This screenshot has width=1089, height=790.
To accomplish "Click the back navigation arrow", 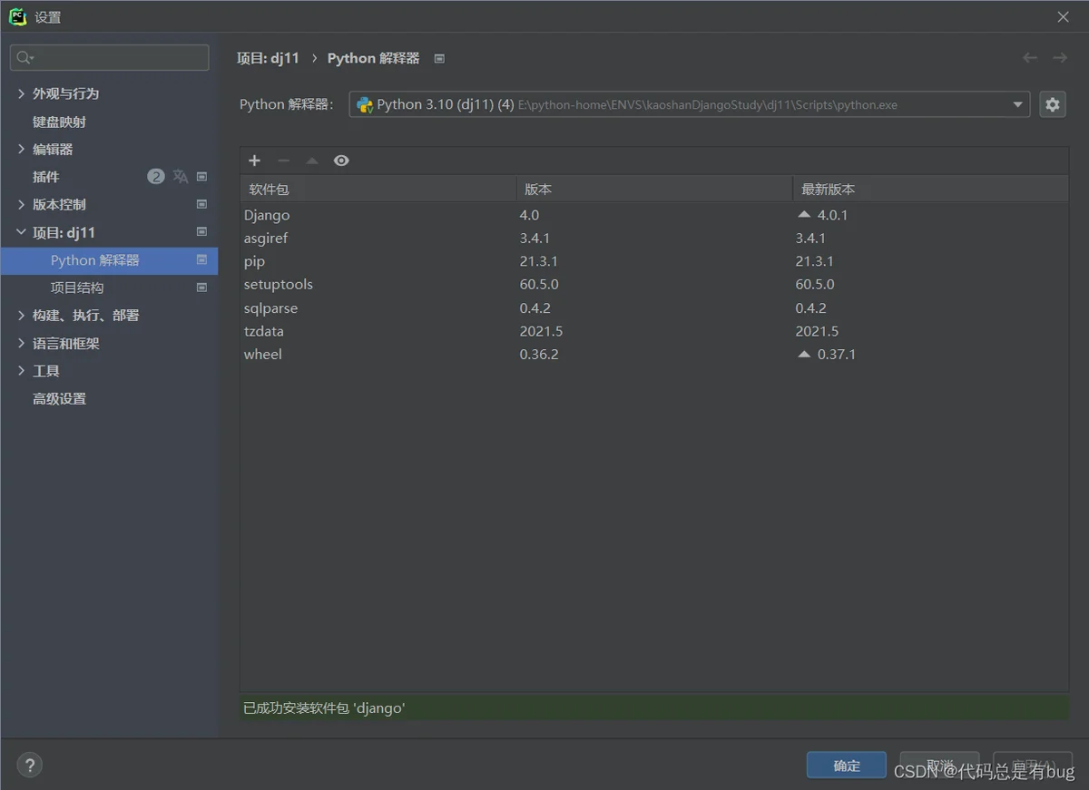I will click(1030, 58).
